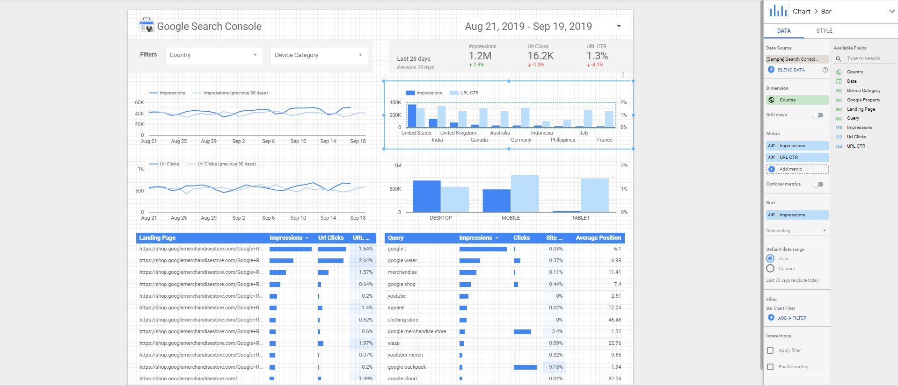Click the URL CTR legend swatch in the country chart
Viewport: 898px width, 386px height.
click(454, 93)
